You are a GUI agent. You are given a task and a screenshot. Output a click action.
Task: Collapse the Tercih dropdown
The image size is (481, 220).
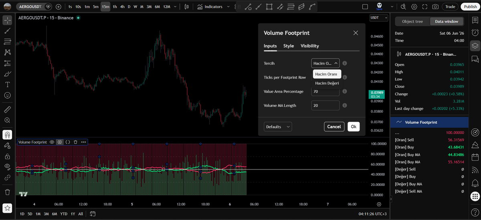point(325,63)
